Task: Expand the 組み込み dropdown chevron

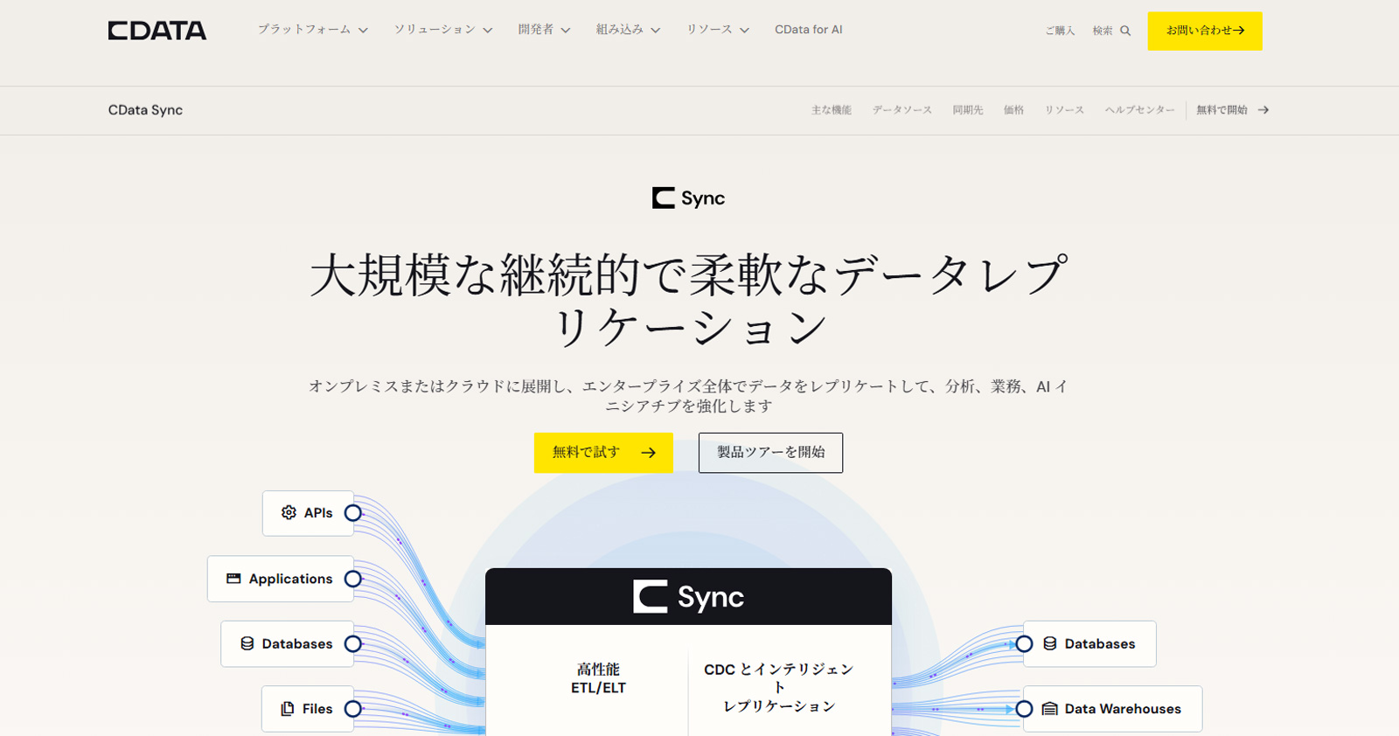Action: (656, 31)
